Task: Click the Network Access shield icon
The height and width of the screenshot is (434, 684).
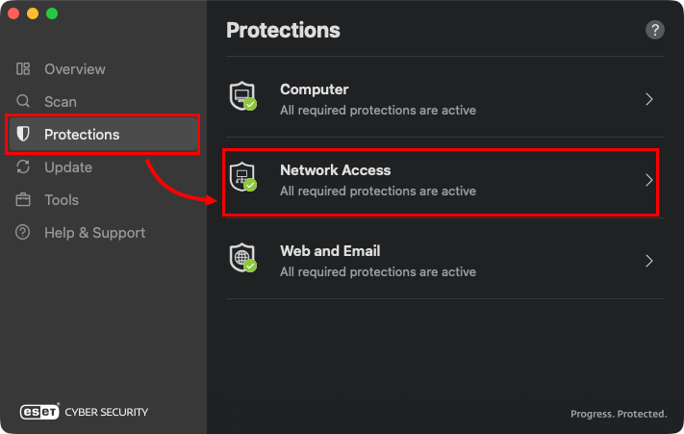Action: pos(242,178)
